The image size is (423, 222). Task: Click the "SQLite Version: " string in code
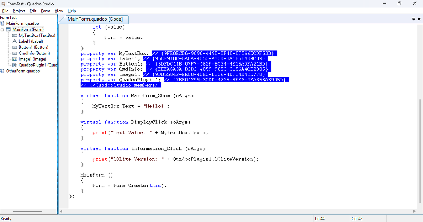point(137,159)
